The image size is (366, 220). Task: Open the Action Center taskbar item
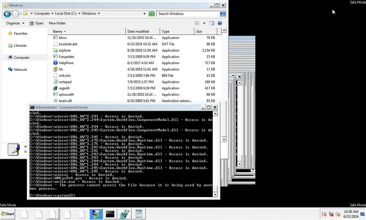[x=96, y=214]
